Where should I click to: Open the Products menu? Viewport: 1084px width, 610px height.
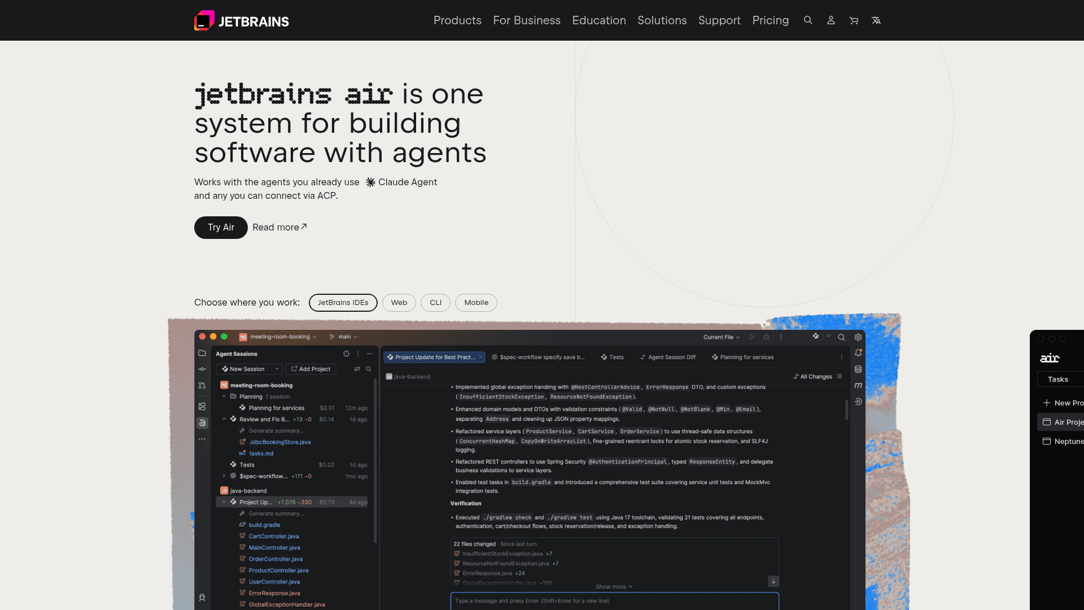coord(457,20)
